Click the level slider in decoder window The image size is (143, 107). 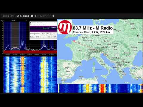(35, 34)
